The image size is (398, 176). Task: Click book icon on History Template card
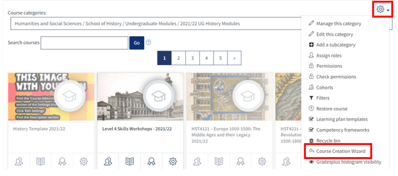pyautogui.click(x=40, y=161)
